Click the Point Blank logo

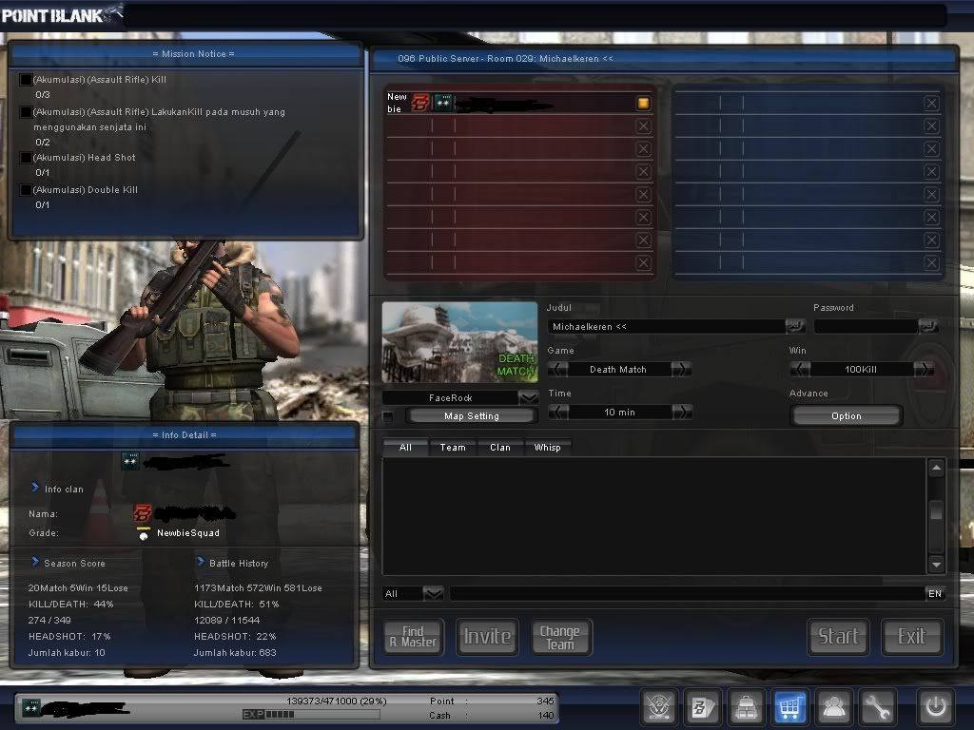click(61, 13)
